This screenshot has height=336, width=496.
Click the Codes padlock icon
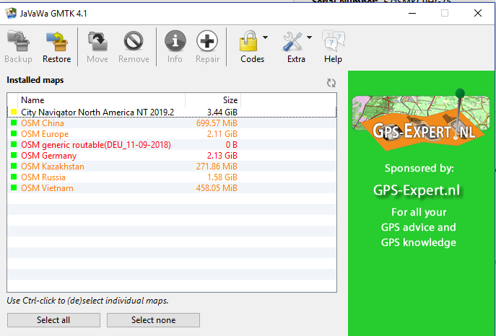248,40
